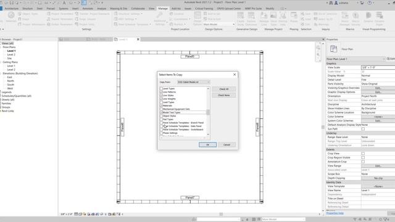Launch Dynamo from Visual Programming
Viewport: 395px width, 222px height.
[368, 15]
